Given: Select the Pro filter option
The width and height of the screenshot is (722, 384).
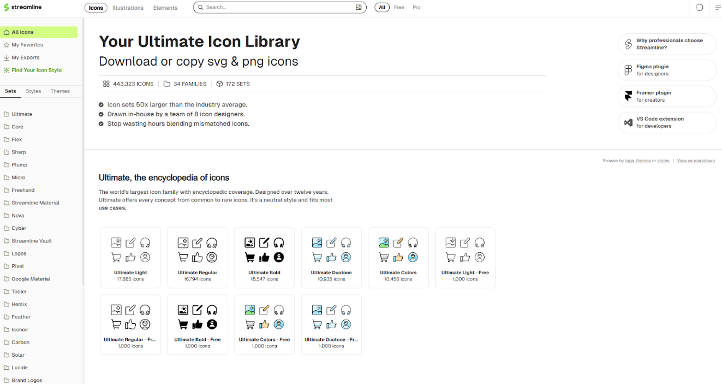Looking at the screenshot, I should [416, 8].
